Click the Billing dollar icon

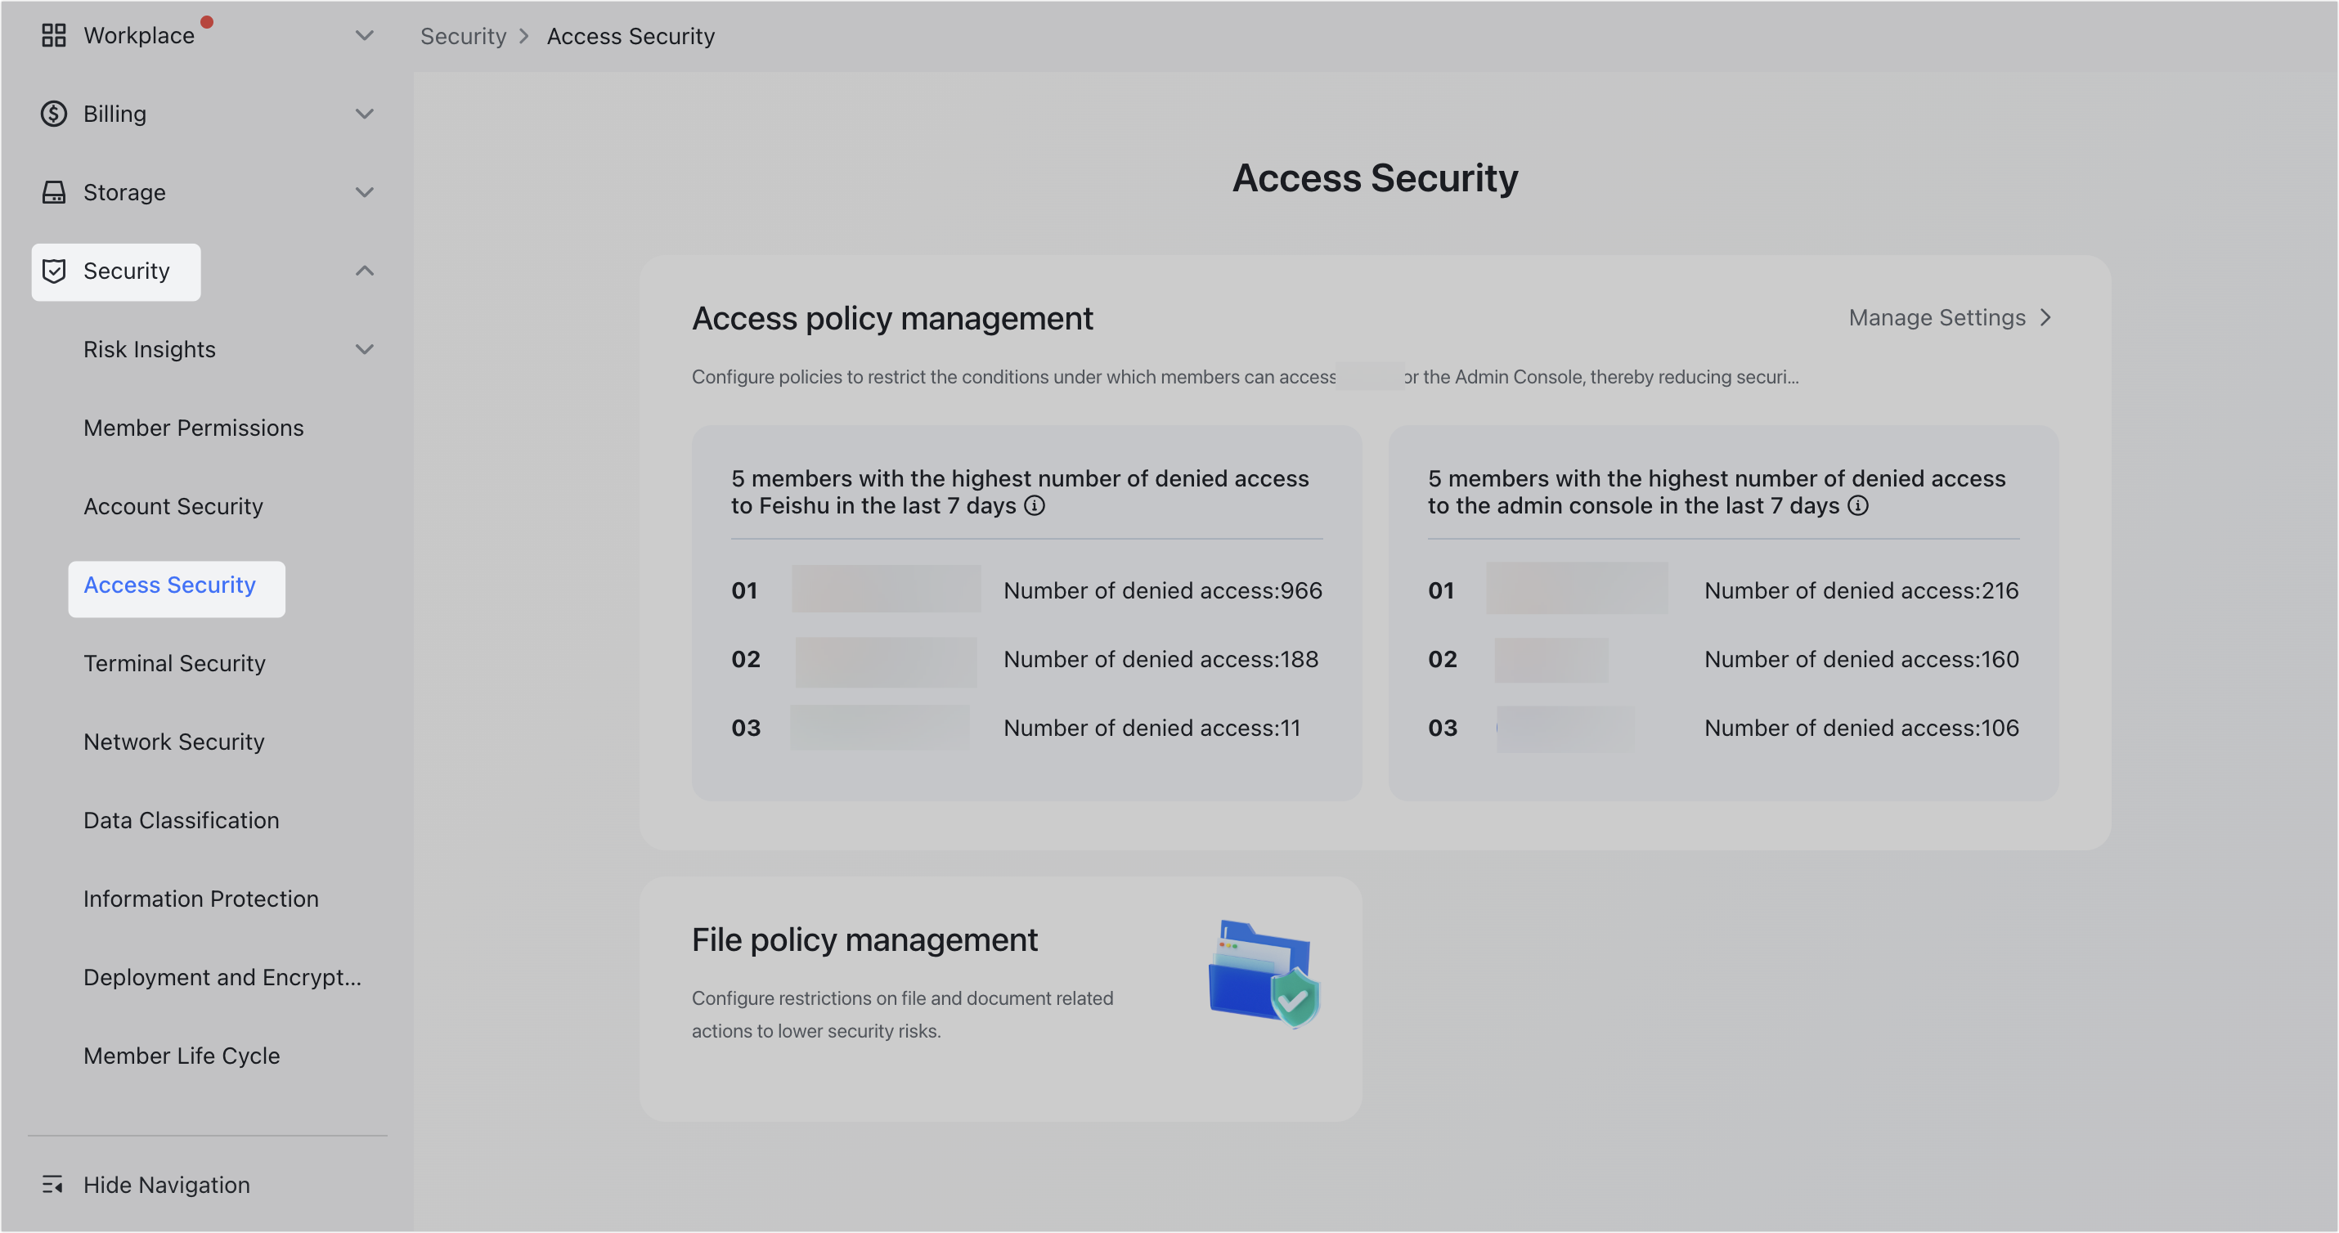(x=54, y=114)
